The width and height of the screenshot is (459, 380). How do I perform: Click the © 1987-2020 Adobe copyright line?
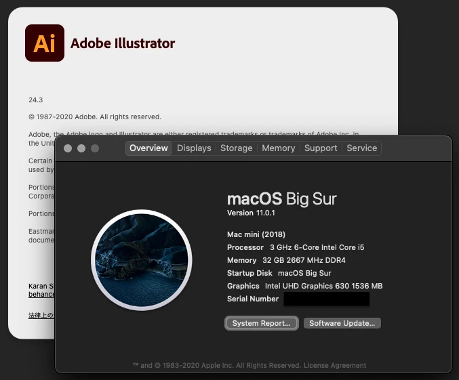pyautogui.click(x=95, y=117)
